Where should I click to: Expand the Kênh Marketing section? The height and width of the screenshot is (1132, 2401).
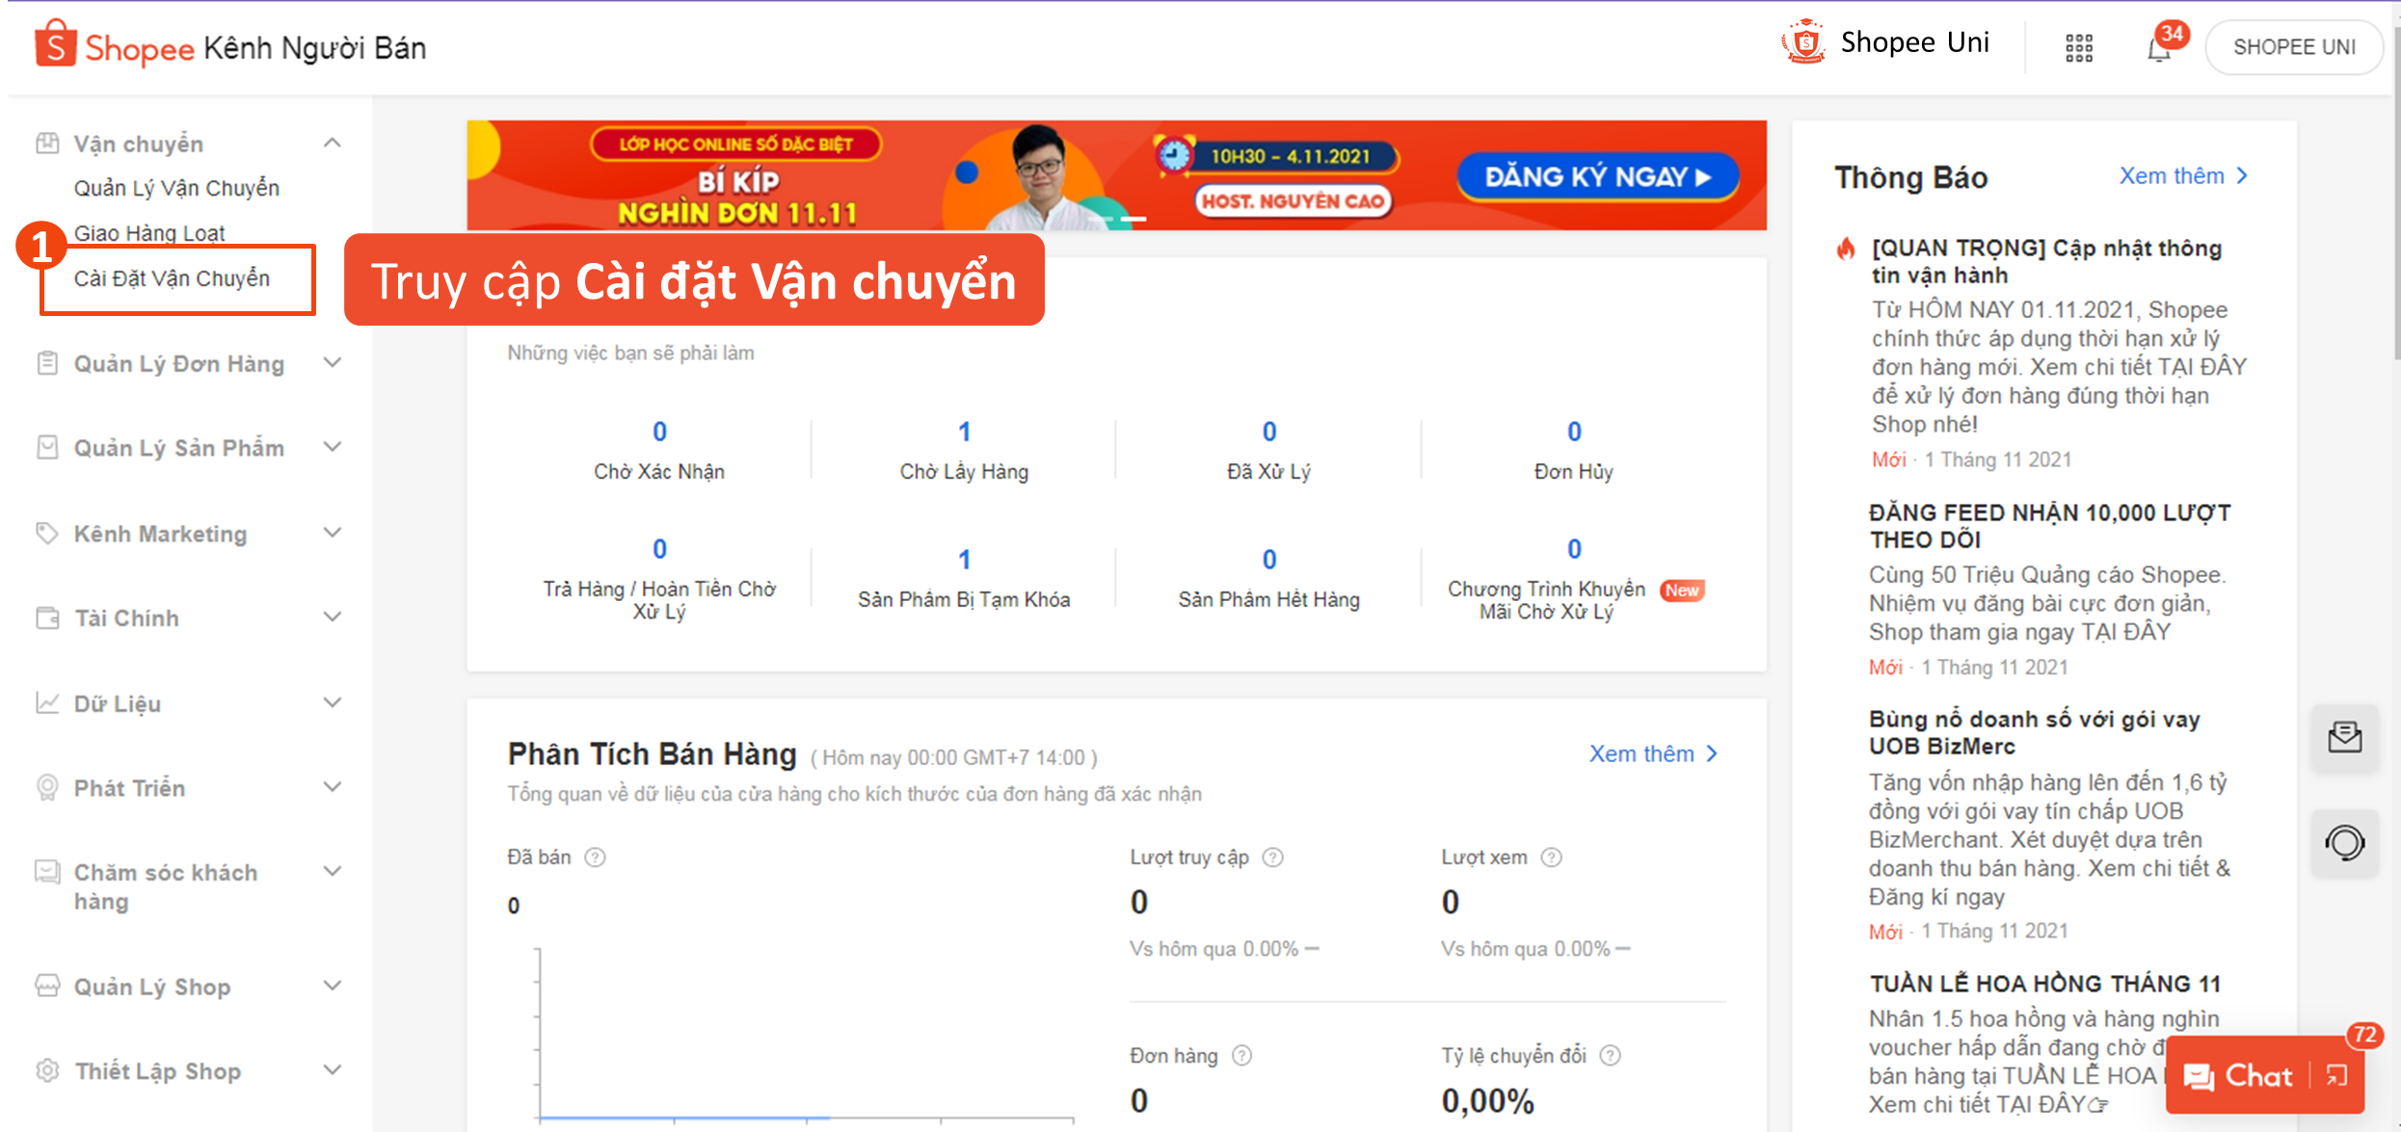[332, 533]
